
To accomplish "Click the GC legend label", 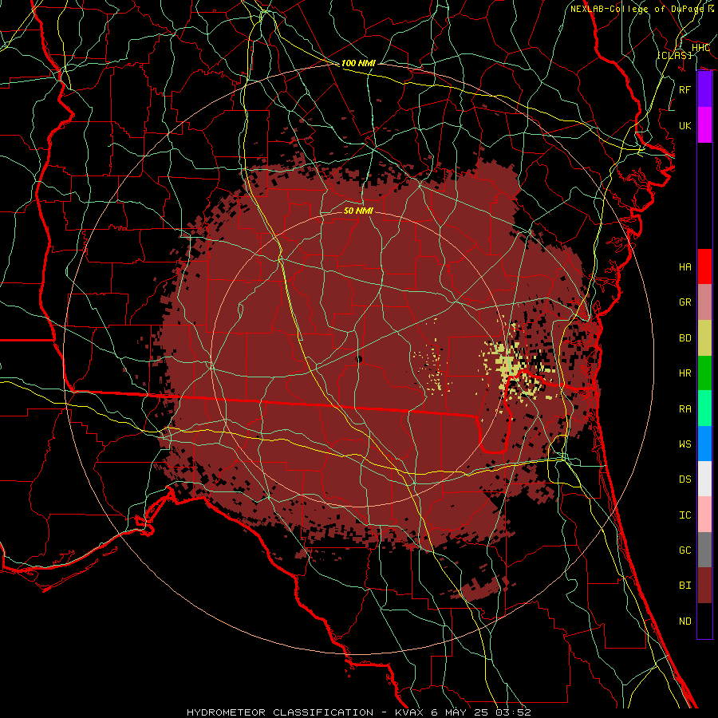I will [684, 550].
